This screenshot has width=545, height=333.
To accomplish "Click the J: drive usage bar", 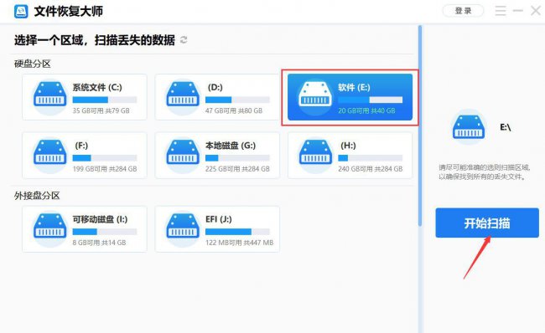I will (237, 232).
